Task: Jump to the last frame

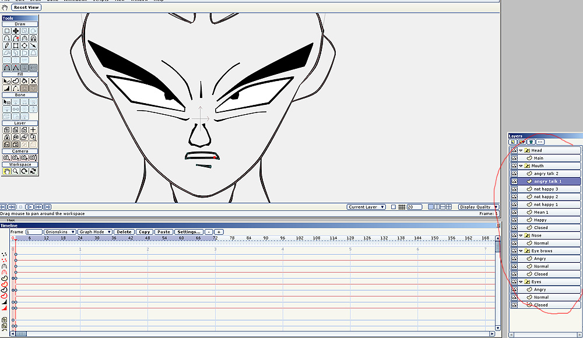Action: click(x=47, y=207)
